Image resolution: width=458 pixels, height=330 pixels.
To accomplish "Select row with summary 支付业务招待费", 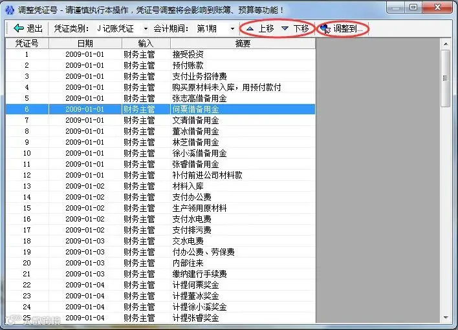I will (x=160, y=76).
